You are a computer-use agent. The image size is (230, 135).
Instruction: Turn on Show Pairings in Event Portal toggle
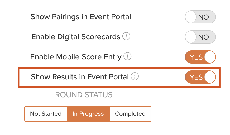(200, 17)
